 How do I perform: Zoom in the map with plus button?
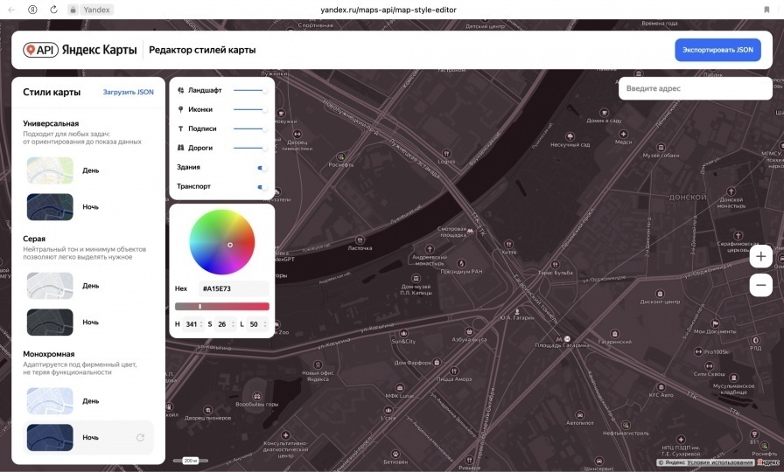760,257
